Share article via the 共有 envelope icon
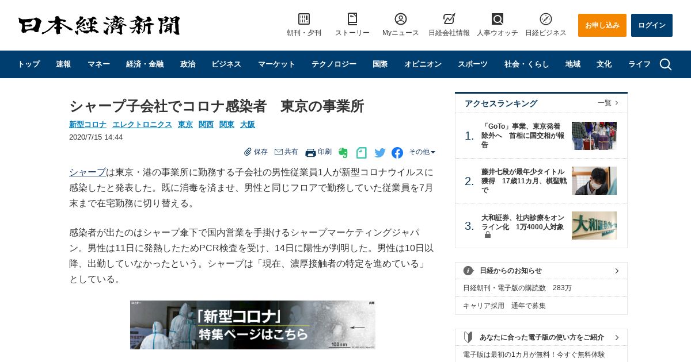Screen dimensions: 691x362 click(x=279, y=152)
